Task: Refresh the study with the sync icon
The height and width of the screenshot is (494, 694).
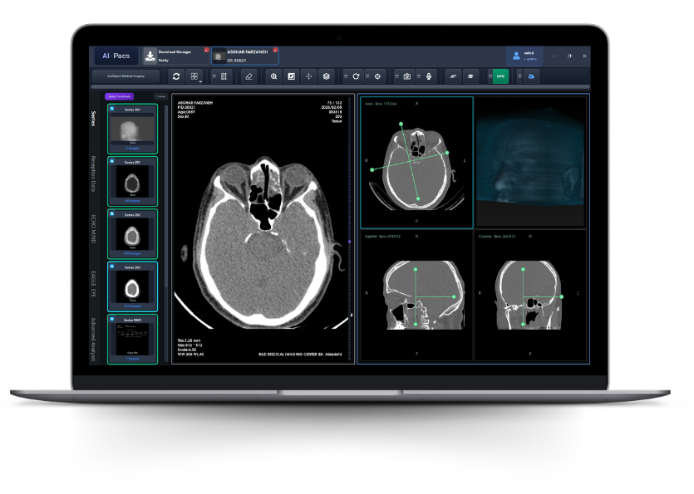Action: (x=176, y=76)
